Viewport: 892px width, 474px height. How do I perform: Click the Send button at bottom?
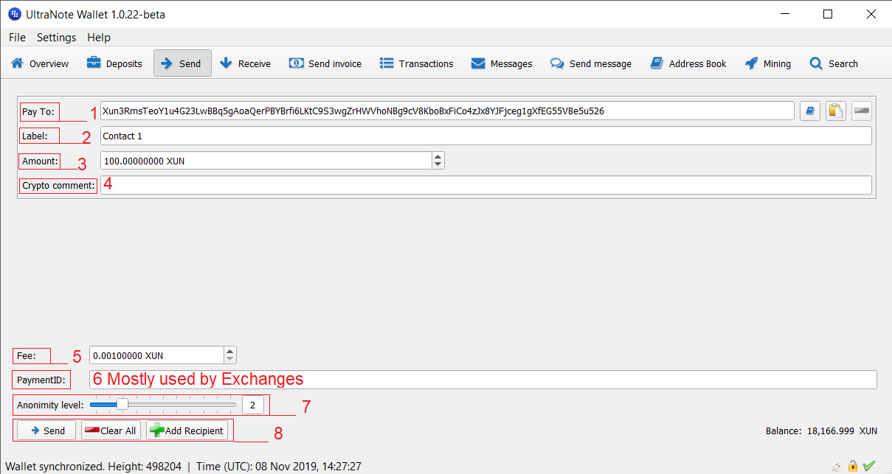pyautogui.click(x=46, y=431)
